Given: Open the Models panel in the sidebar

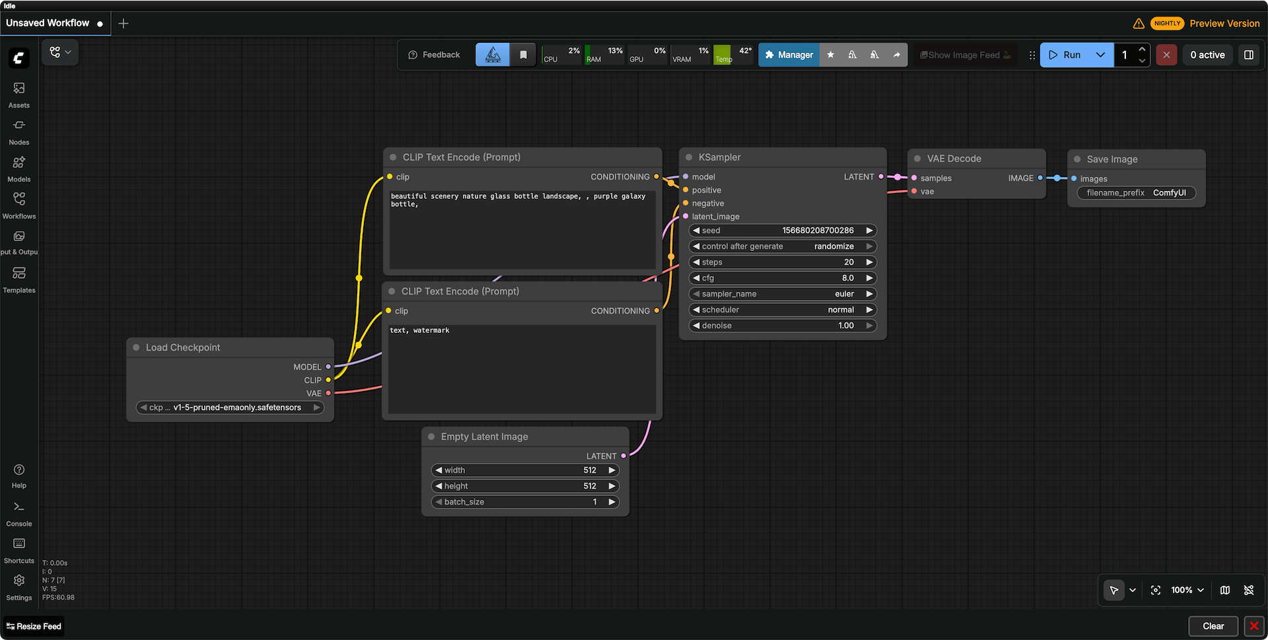Looking at the screenshot, I should pos(18,166).
